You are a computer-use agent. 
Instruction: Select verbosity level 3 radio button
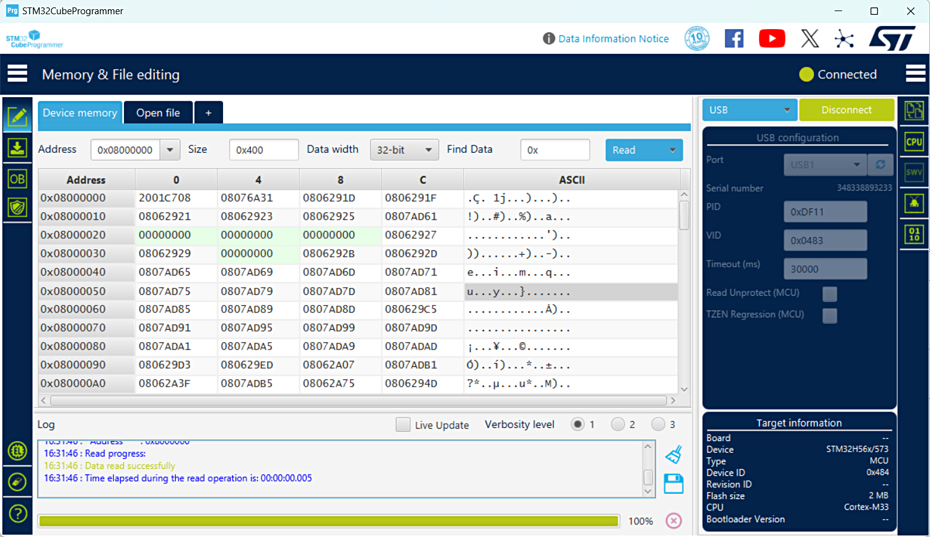click(x=658, y=424)
